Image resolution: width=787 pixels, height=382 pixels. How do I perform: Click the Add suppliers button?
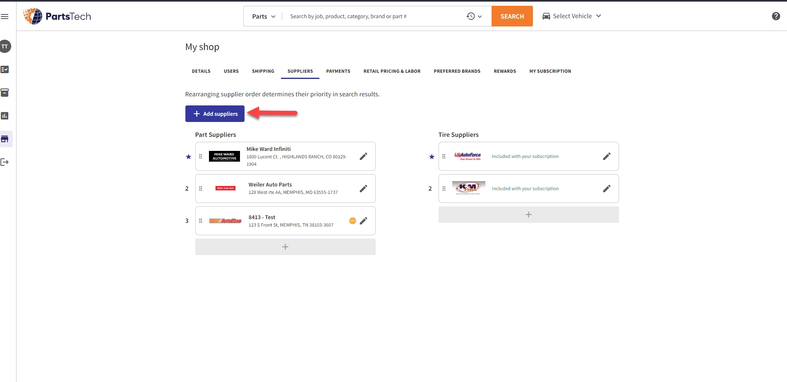coord(214,113)
